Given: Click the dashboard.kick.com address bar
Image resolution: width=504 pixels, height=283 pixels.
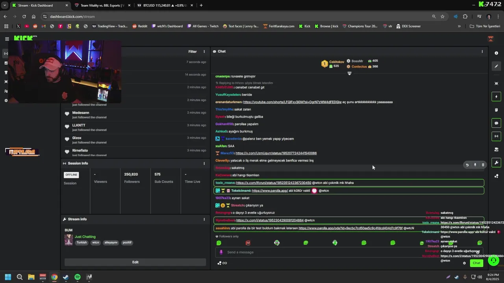Looking at the screenshot, I should 236,17.
